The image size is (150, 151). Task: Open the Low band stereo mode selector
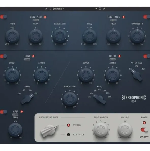coord(27,59)
